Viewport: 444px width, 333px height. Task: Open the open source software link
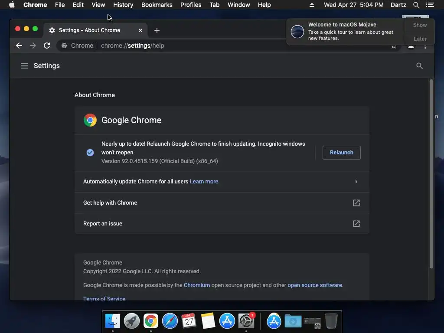(x=315, y=285)
